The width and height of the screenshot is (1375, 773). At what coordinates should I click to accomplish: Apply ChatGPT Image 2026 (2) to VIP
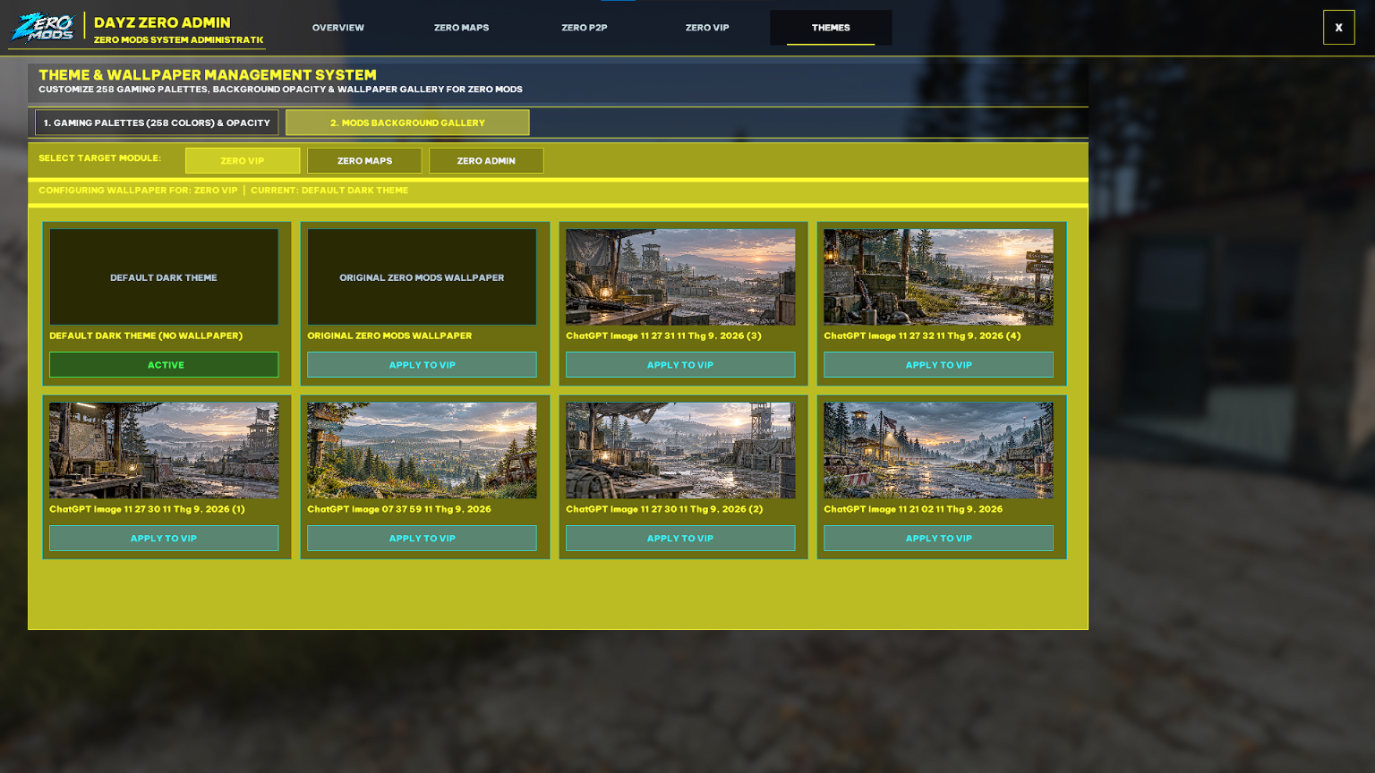[x=680, y=539]
